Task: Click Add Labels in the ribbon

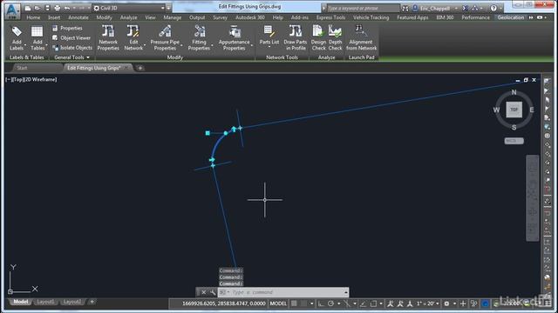Action: point(17,38)
